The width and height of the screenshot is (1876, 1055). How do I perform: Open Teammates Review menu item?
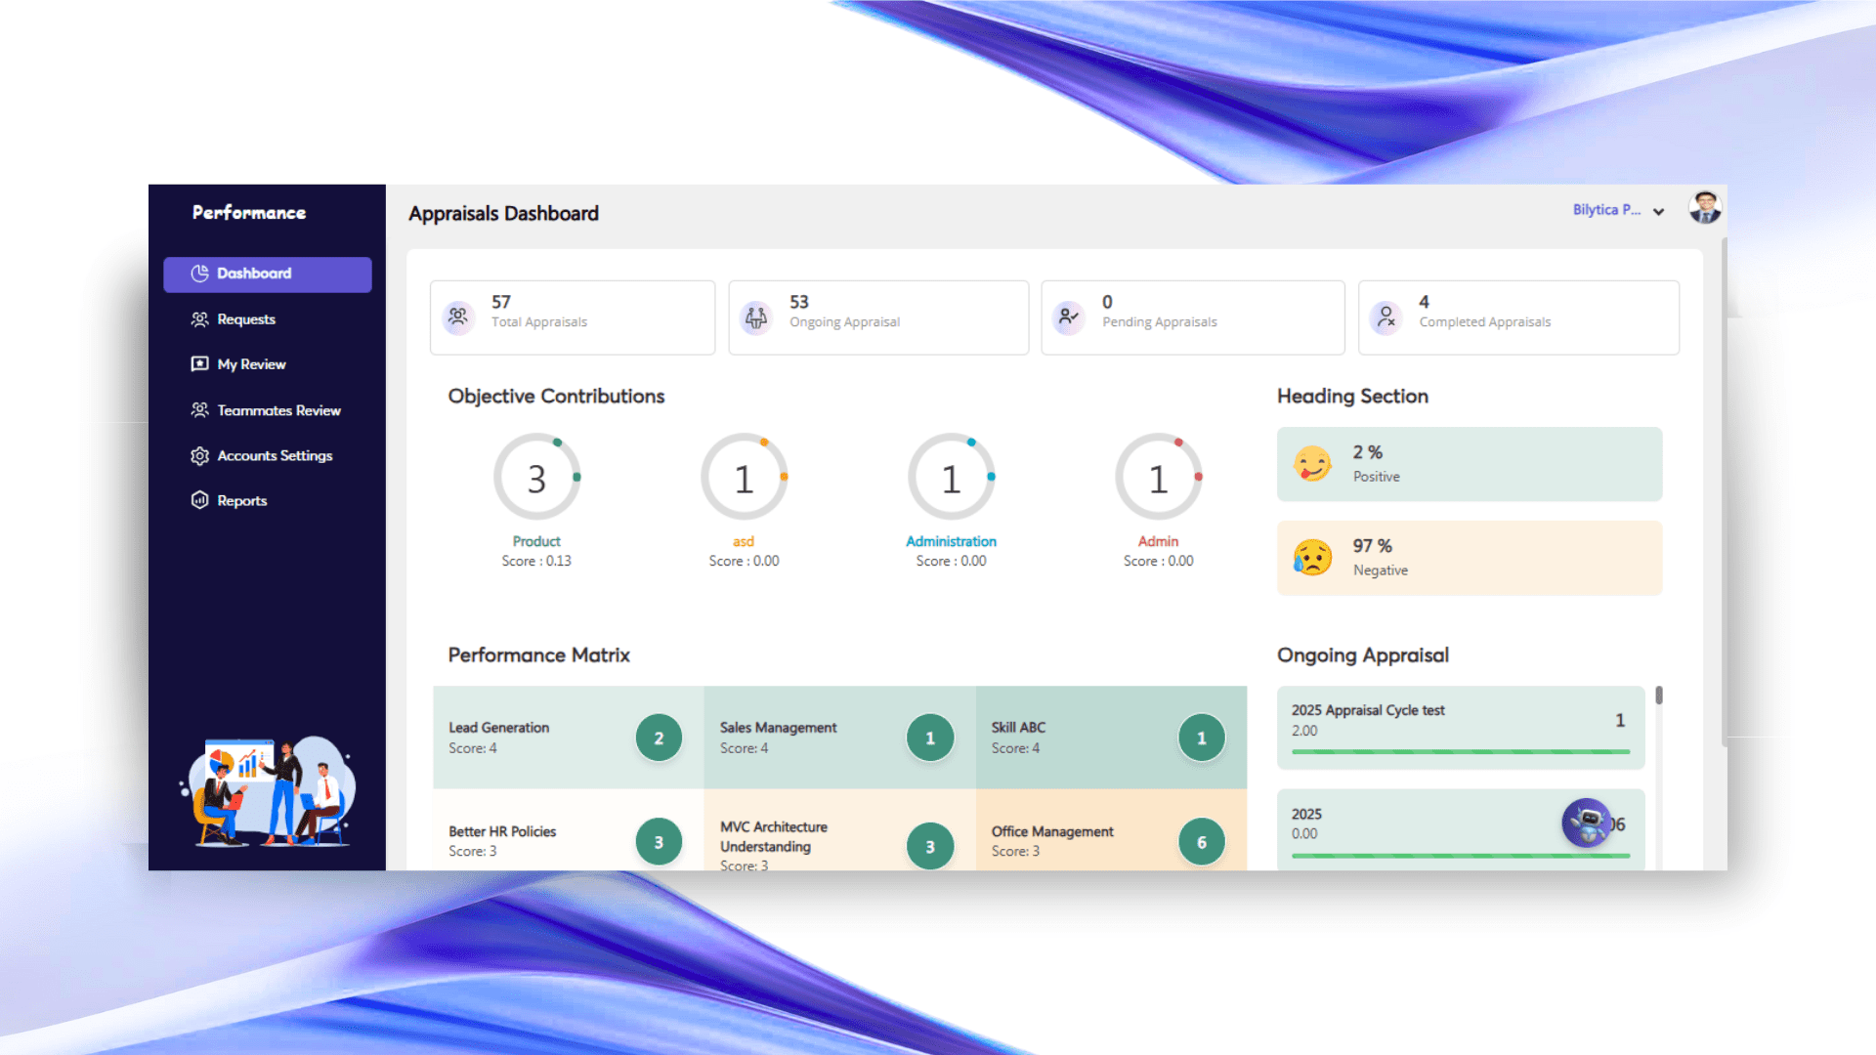pyautogui.click(x=278, y=410)
